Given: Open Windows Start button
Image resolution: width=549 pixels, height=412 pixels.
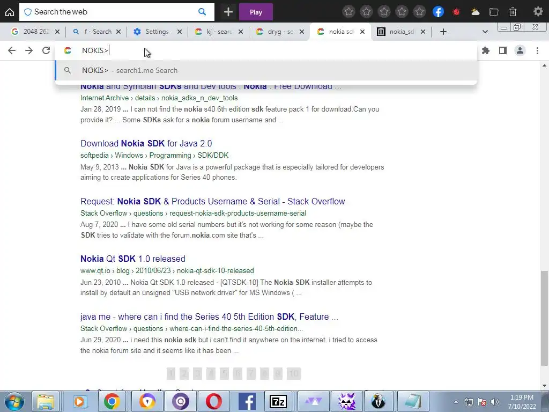Looking at the screenshot, I should (x=14, y=401).
